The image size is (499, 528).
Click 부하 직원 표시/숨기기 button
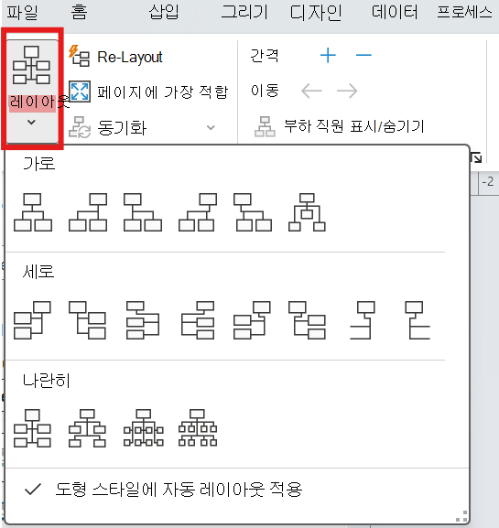(x=340, y=126)
